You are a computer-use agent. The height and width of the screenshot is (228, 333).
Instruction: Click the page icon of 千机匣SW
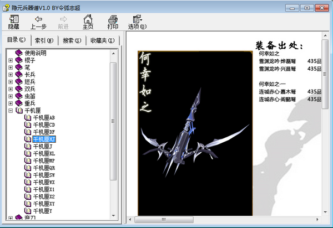pyautogui.click(x=28, y=175)
